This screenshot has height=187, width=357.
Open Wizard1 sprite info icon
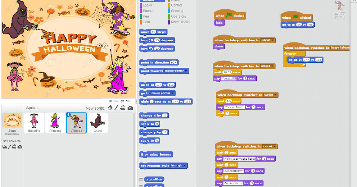[68, 115]
